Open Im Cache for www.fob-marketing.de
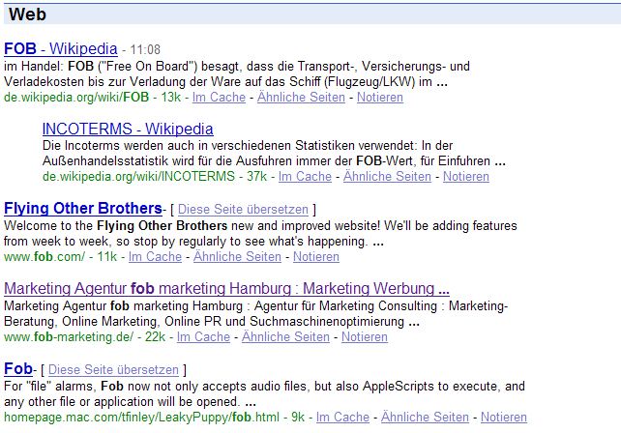This screenshot has height=433, width=621. (203, 336)
